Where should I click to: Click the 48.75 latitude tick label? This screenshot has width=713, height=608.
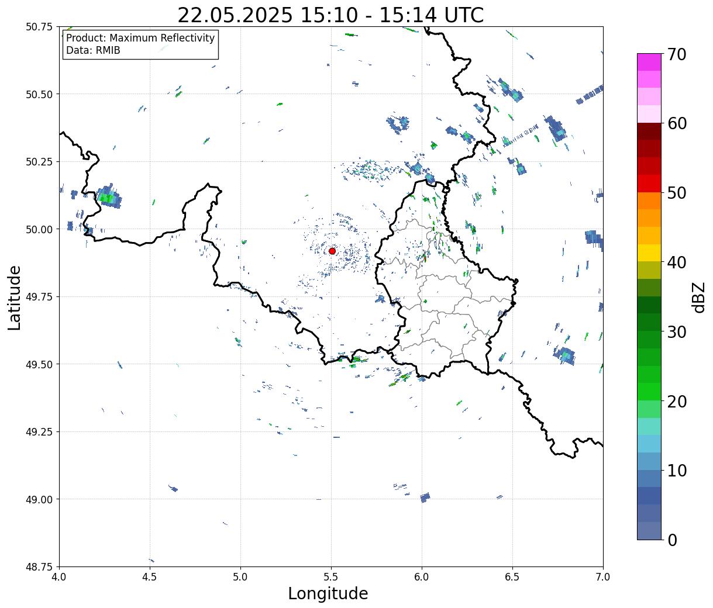click(x=39, y=567)
